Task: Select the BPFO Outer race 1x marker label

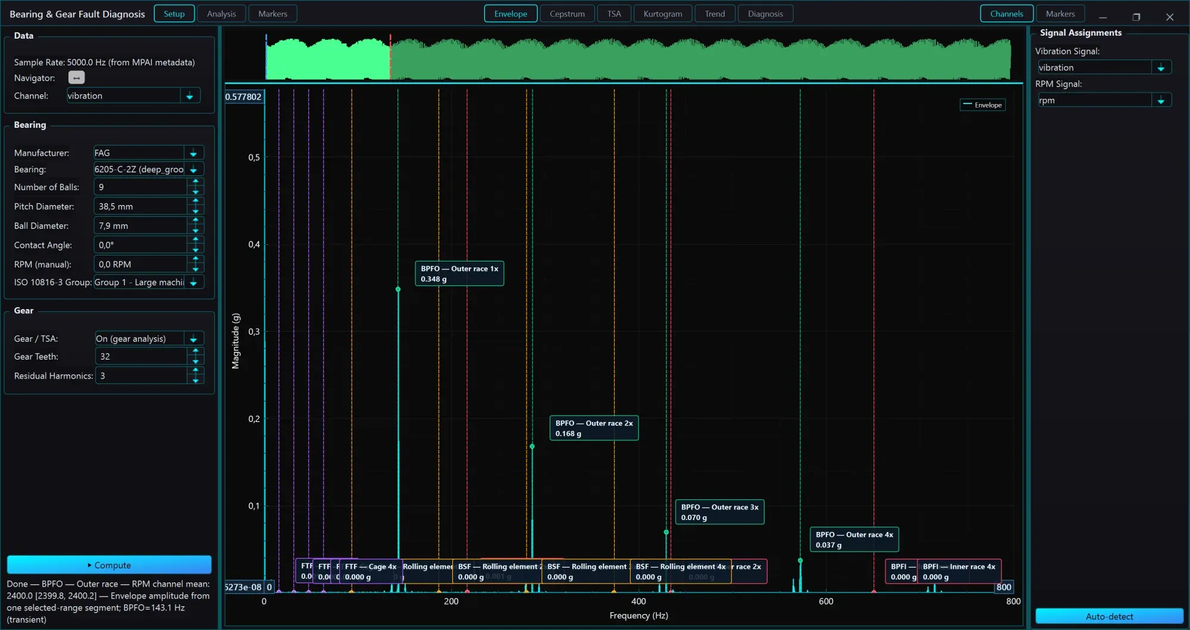Action: (x=459, y=273)
